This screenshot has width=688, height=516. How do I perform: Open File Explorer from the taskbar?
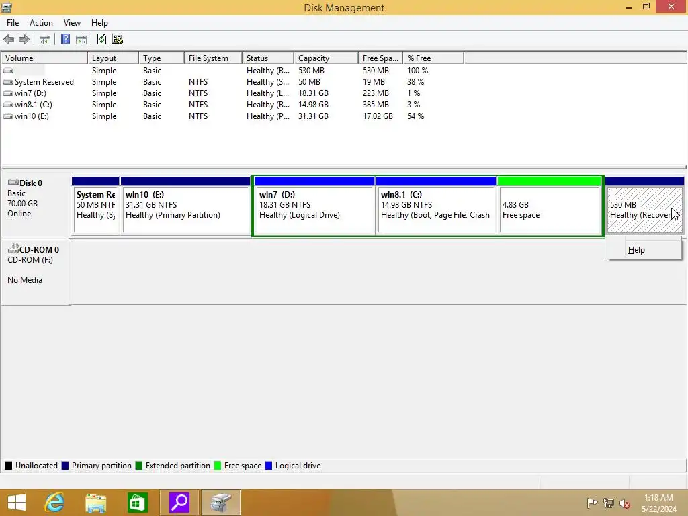point(95,503)
